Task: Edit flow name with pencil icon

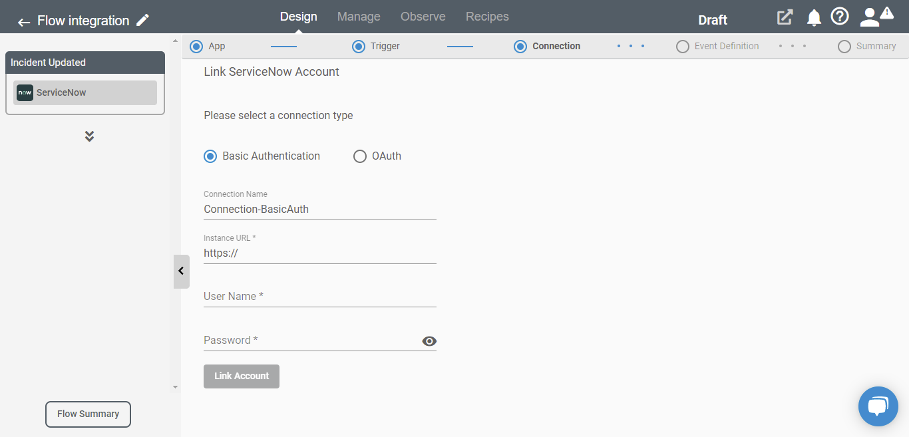Action: click(142, 21)
